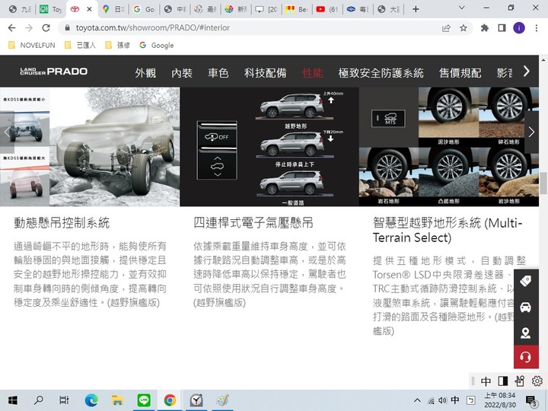Image resolution: width=548 pixels, height=411 pixels.
Task: Launch Microsoft Edge from taskbar
Action: point(91,400)
